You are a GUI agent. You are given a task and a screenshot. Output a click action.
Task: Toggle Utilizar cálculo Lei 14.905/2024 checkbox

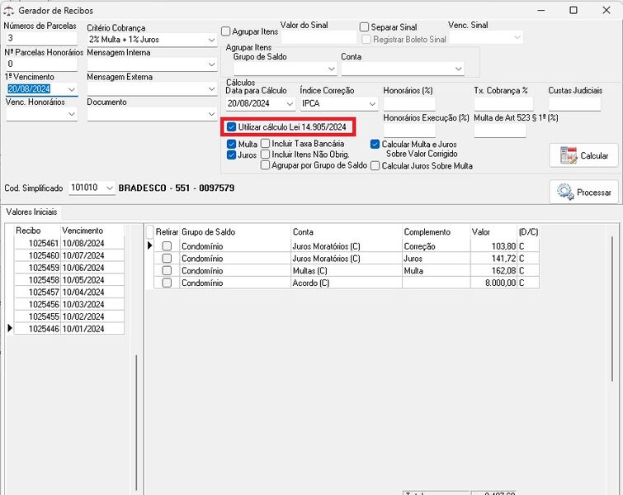(232, 127)
